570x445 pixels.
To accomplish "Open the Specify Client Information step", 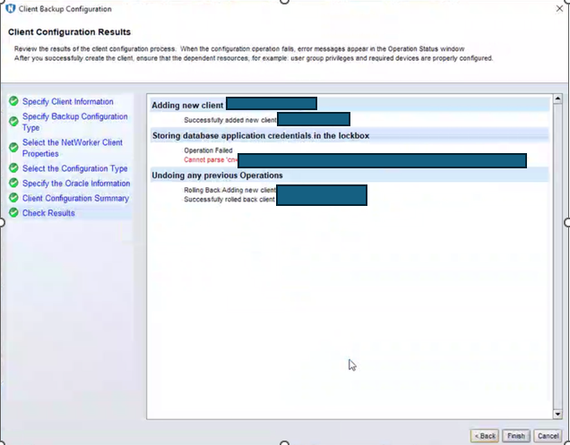I will 67,101.
